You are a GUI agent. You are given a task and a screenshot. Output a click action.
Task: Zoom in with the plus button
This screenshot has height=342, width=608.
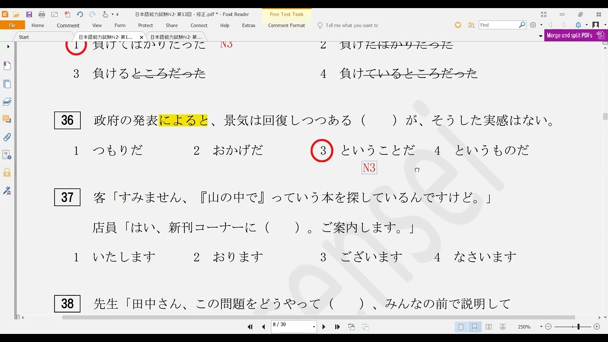click(597, 327)
